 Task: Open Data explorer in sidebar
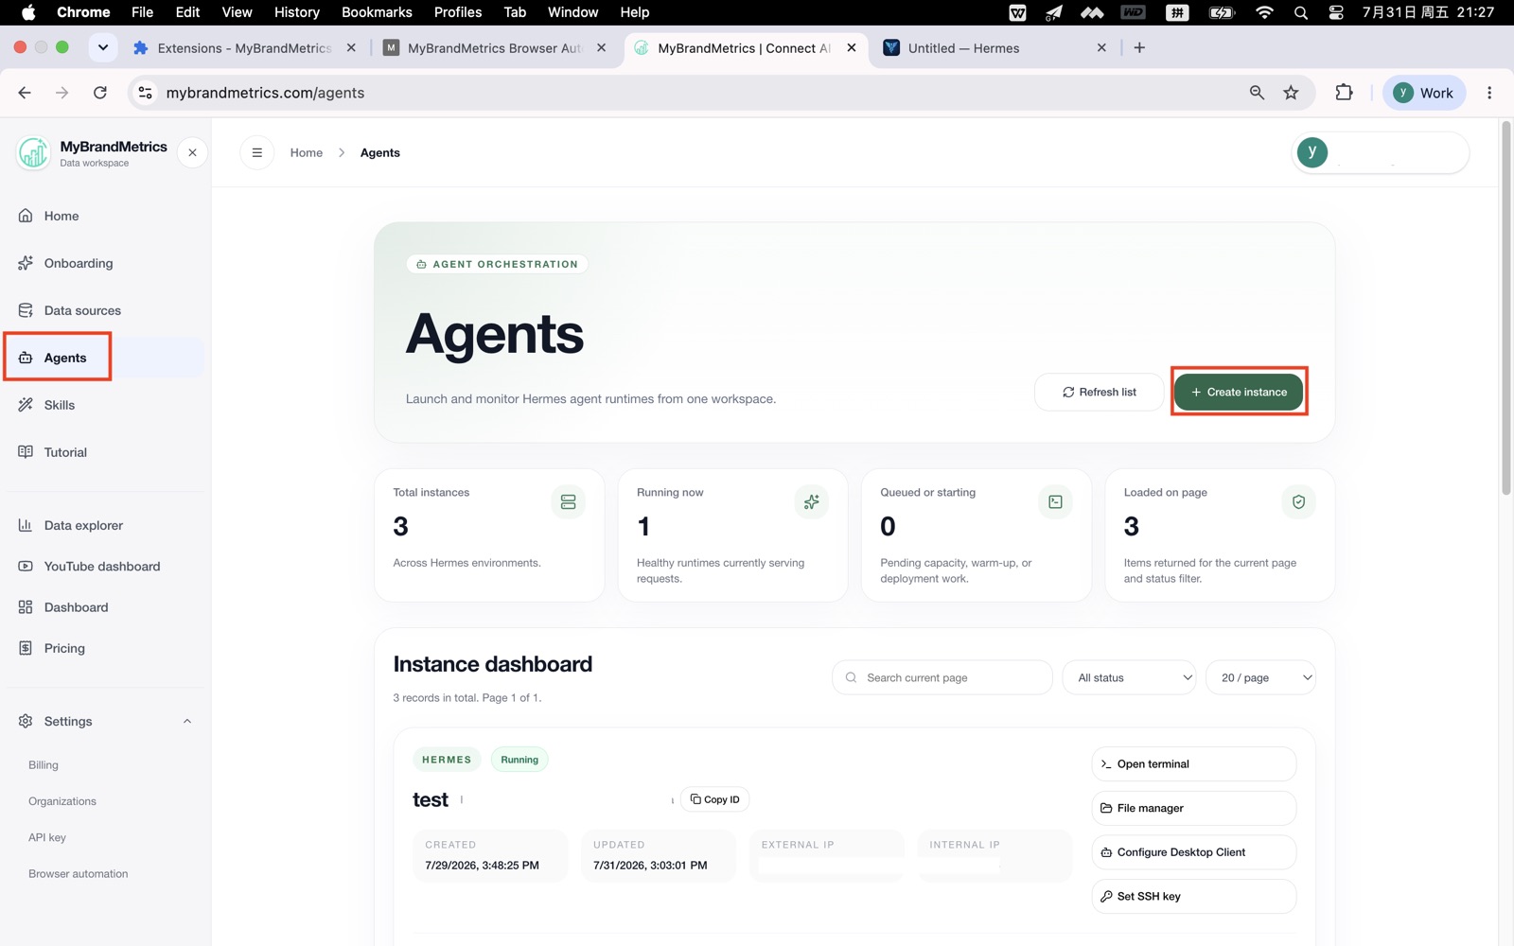[x=83, y=525]
